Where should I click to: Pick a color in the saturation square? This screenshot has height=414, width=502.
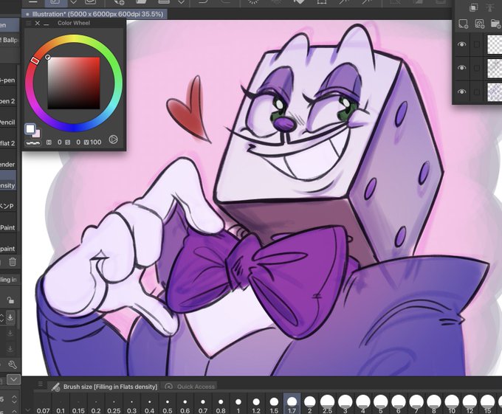[x=74, y=83]
